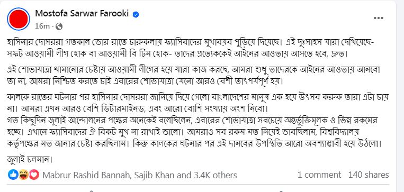Click the sentence starting 'কিন্তু কালকের ঘটনার পর'
404x192 pixels.
coord(257,144)
